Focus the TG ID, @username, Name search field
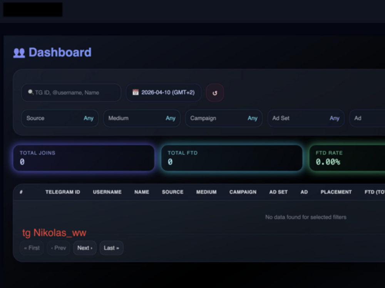The height and width of the screenshot is (288, 385). pyautogui.click(x=71, y=93)
